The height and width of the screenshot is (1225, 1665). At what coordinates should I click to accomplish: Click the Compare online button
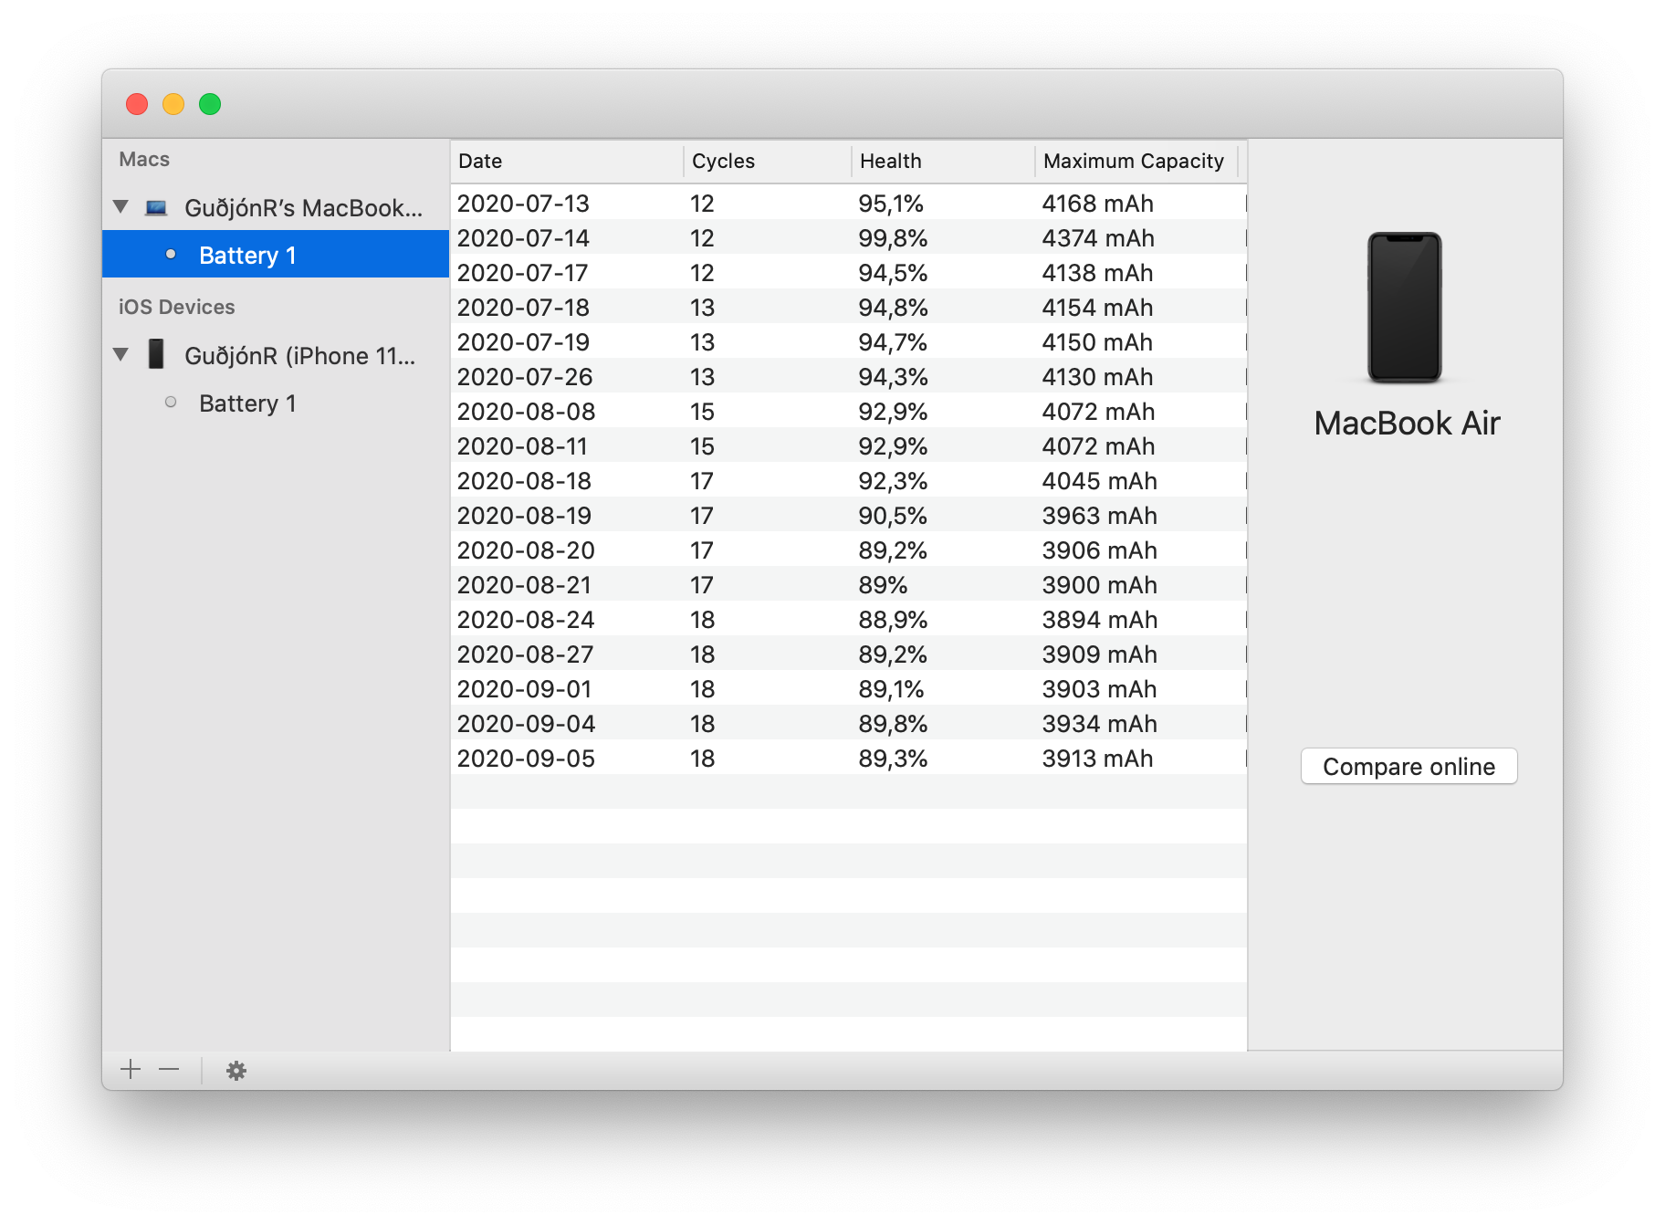(x=1408, y=767)
